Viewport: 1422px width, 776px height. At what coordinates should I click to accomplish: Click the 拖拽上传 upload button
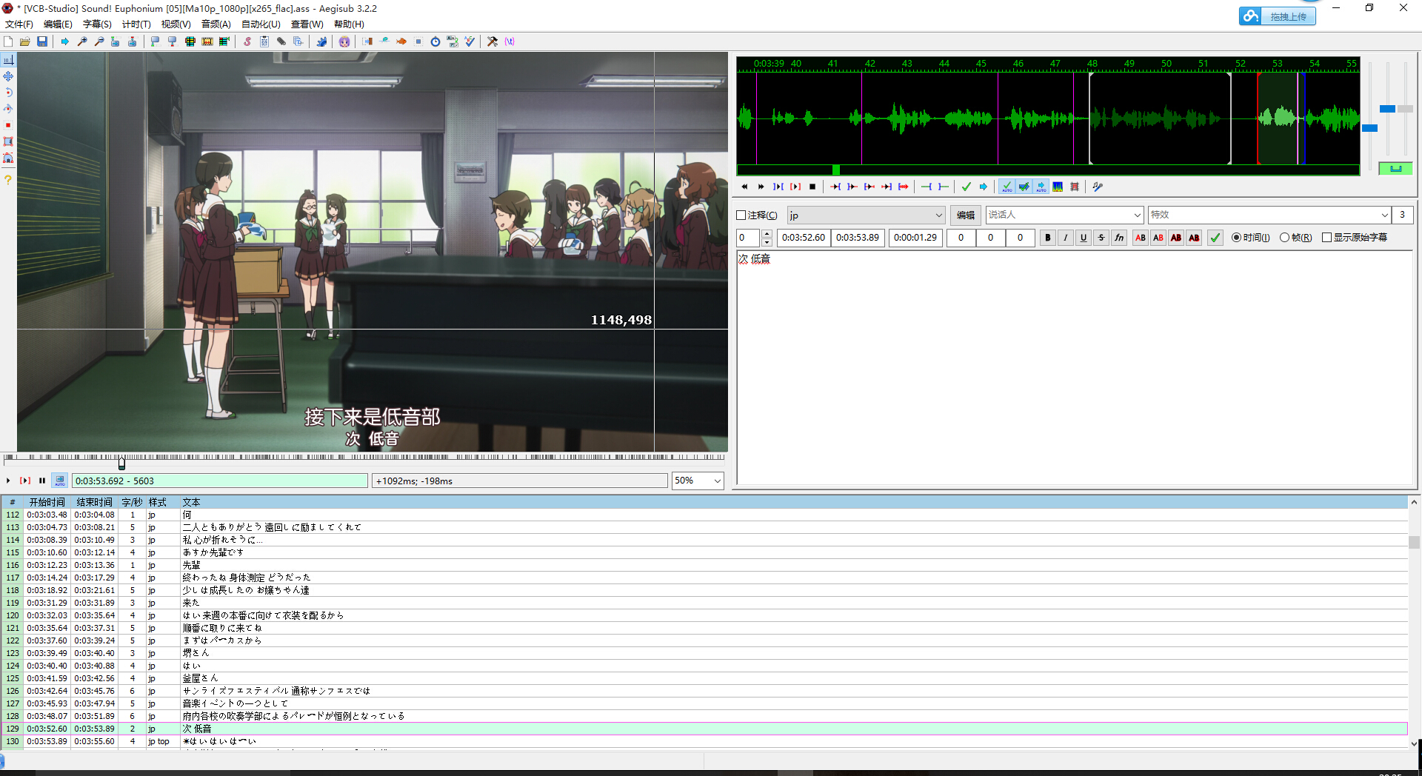[1278, 16]
